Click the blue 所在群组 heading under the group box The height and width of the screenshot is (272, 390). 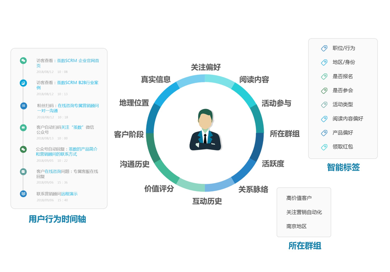(x=305, y=246)
